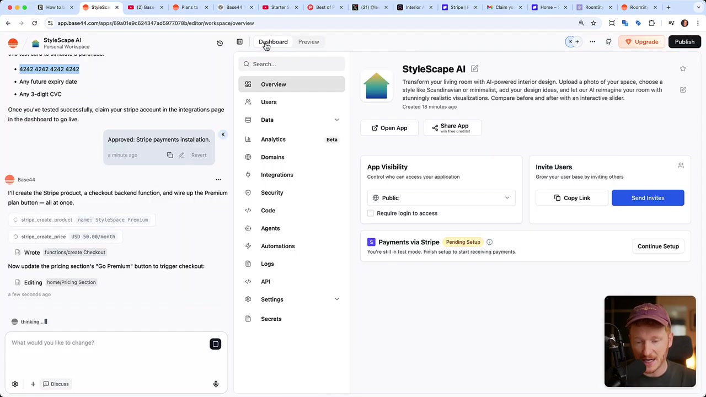Open StyleScape AI workspace switcher
The width and height of the screenshot is (706, 397).
62,43
